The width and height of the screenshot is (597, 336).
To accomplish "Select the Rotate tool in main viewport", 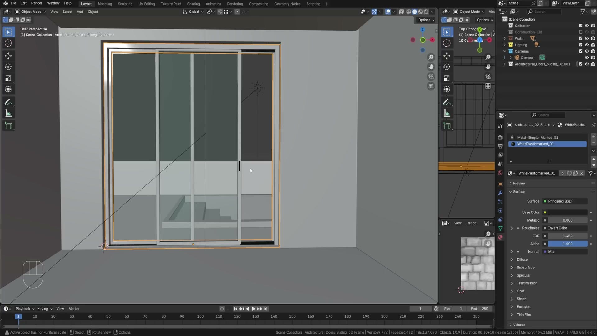I will [x=8, y=67].
